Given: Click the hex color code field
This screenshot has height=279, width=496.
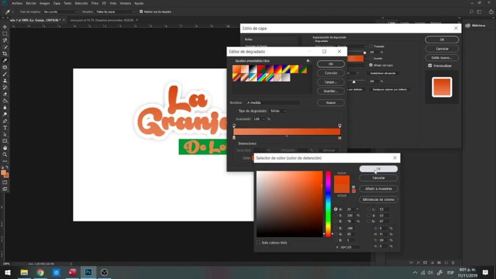Looking at the screenshot, I should [349, 247].
